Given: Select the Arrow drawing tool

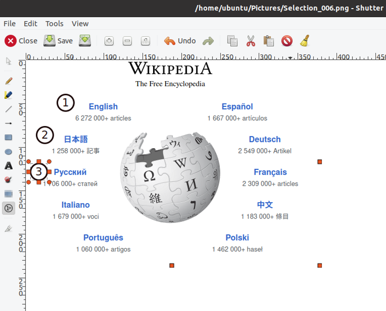Looking at the screenshot, I should tap(9, 123).
